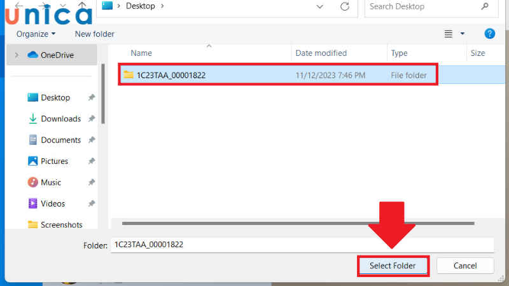Click the Folder name input field
509x286 pixels.
pyautogui.click(x=302, y=245)
